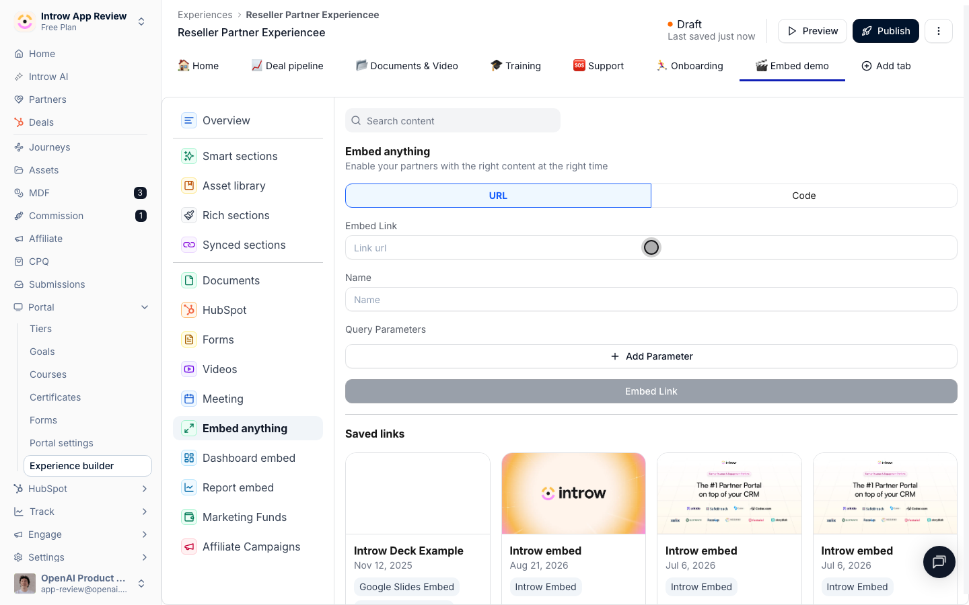Select the Affiliate Campaigns megaphone icon

click(189, 547)
